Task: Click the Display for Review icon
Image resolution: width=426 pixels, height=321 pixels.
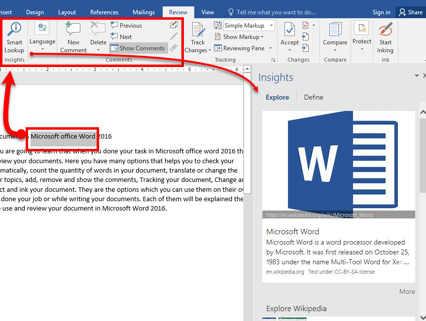Action: [x=218, y=25]
